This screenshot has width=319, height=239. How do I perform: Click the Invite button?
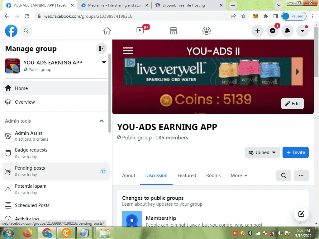[x=295, y=152]
